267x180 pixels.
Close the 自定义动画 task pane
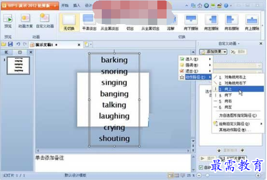click(x=261, y=44)
